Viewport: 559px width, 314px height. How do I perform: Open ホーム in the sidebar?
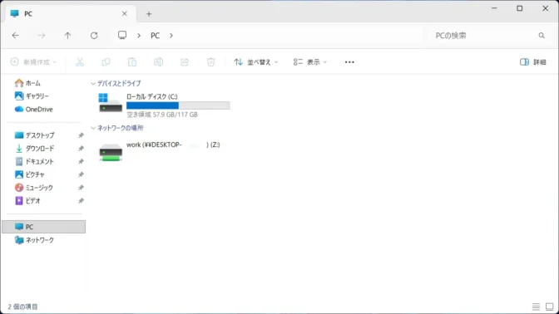click(x=27, y=83)
